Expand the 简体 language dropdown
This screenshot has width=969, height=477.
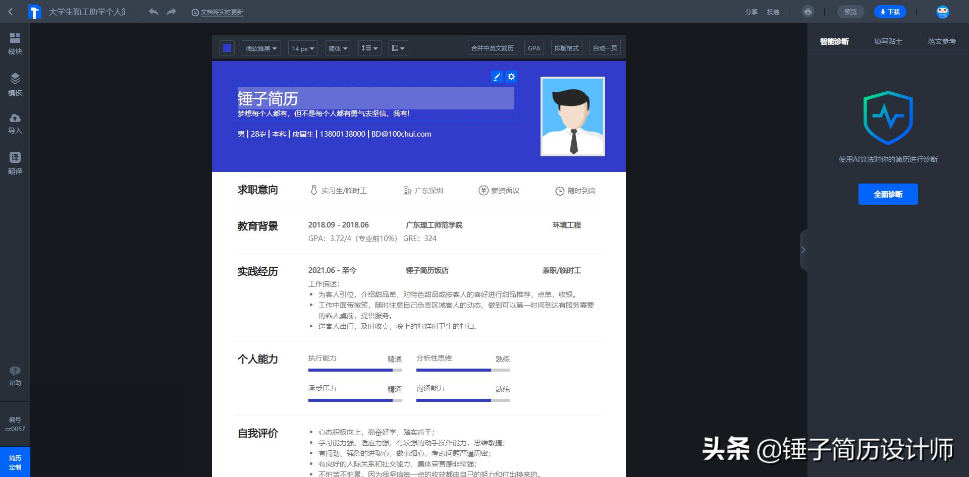337,48
